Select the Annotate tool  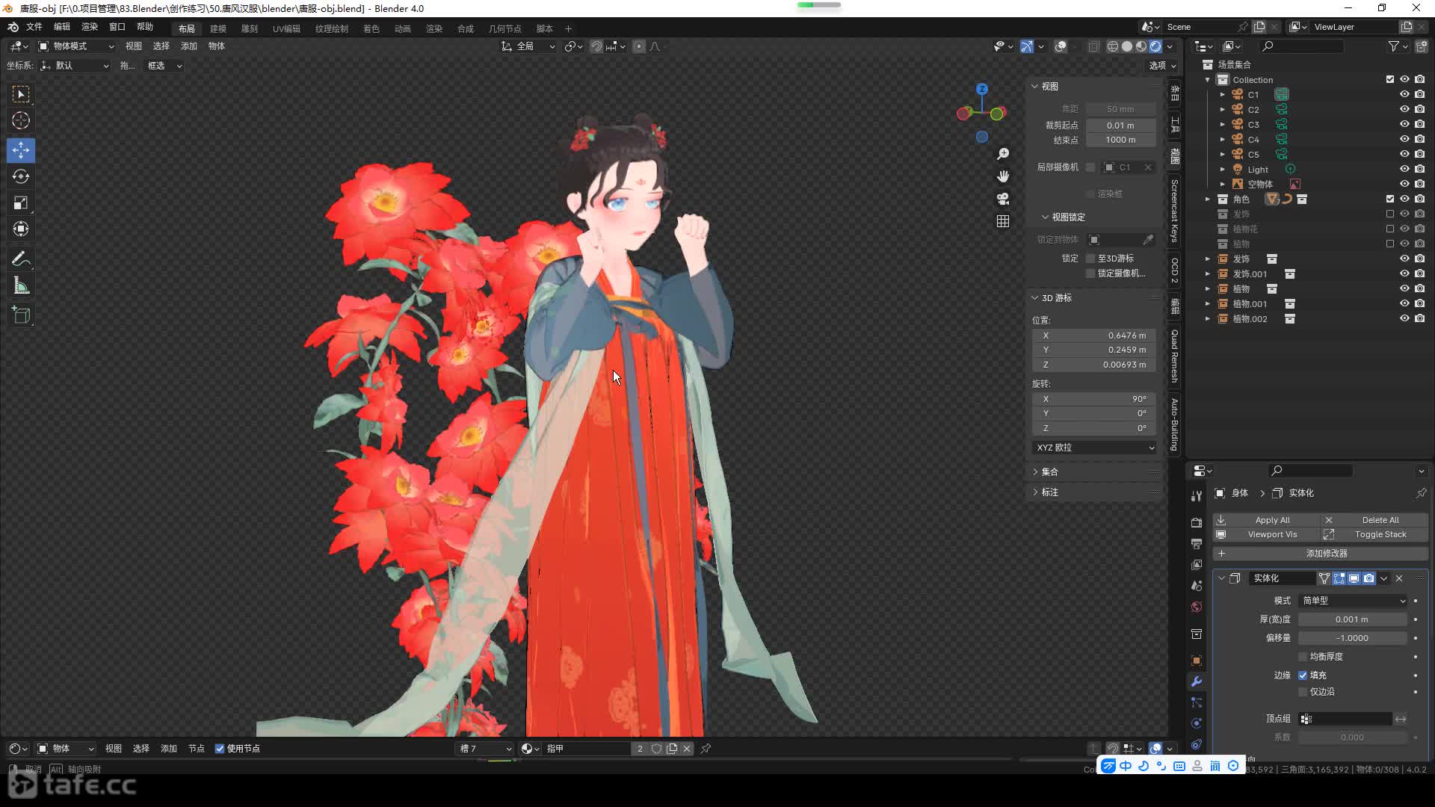pyautogui.click(x=21, y=259)
